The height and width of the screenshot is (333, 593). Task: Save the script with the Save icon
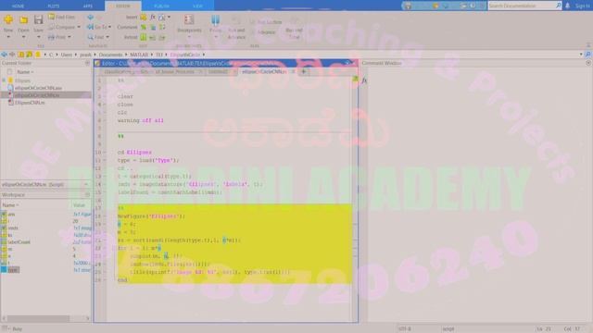[x=38, y=19]
